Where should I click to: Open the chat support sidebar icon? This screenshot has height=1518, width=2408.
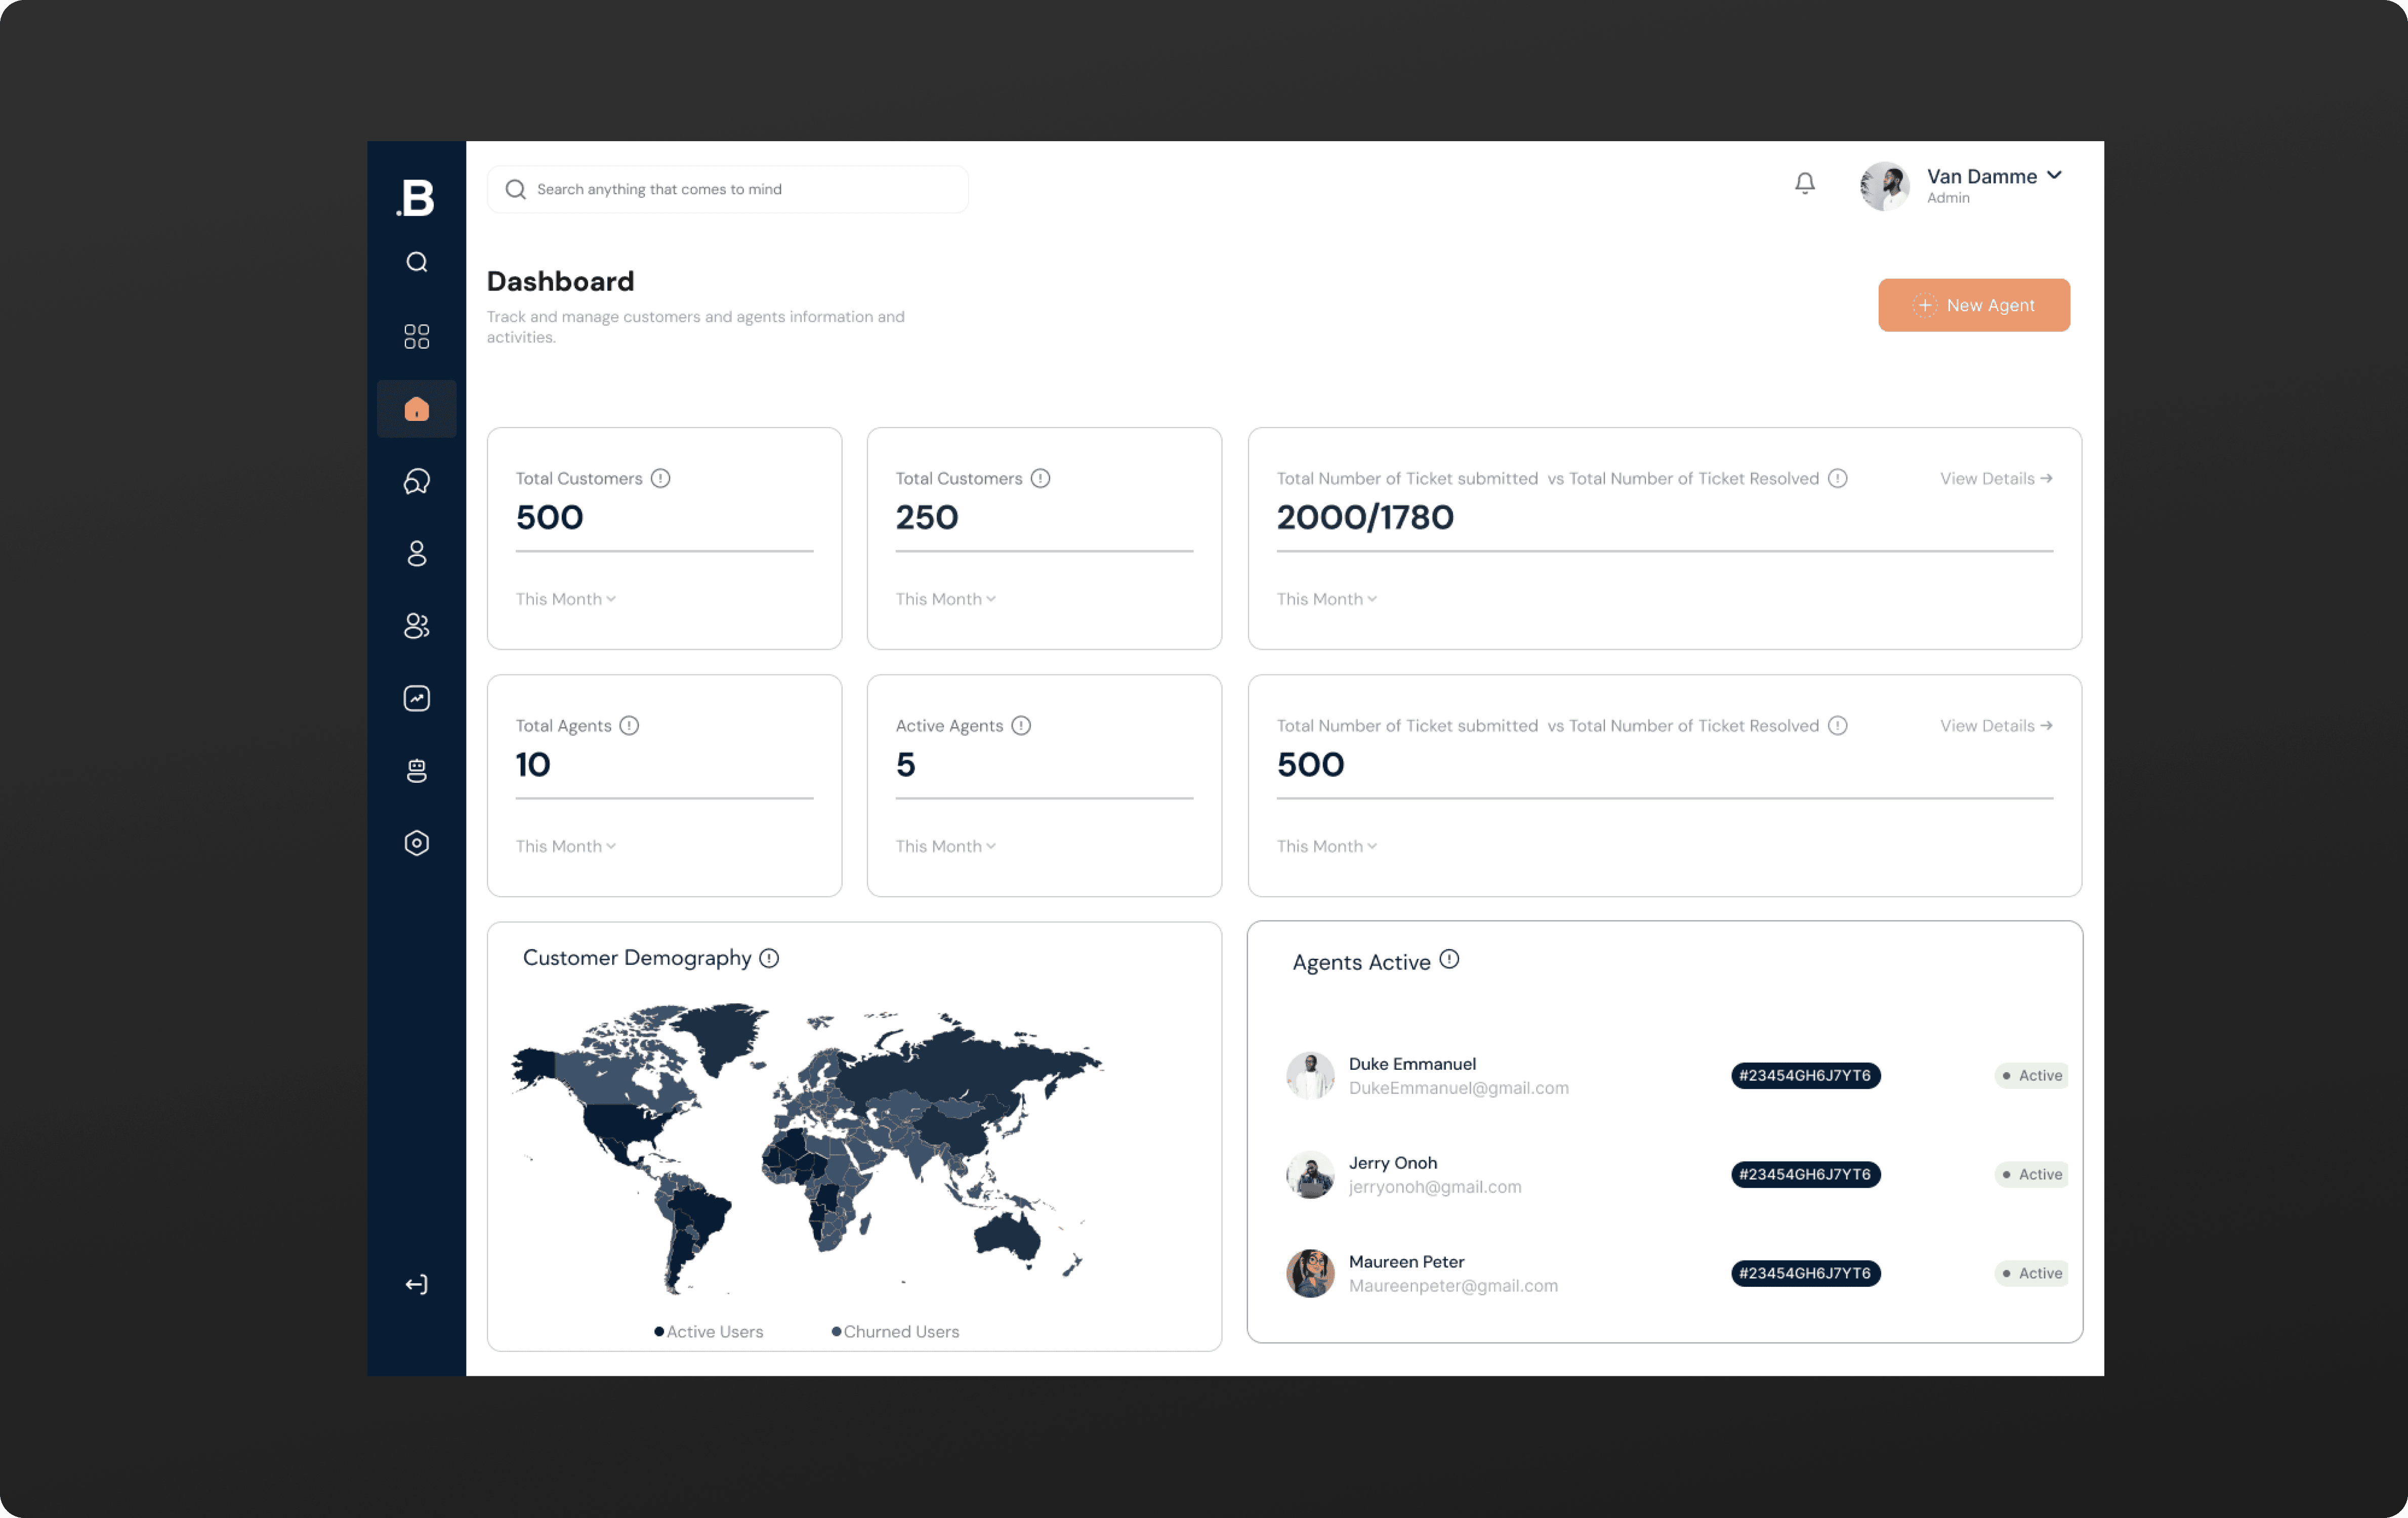coord(417,481)
